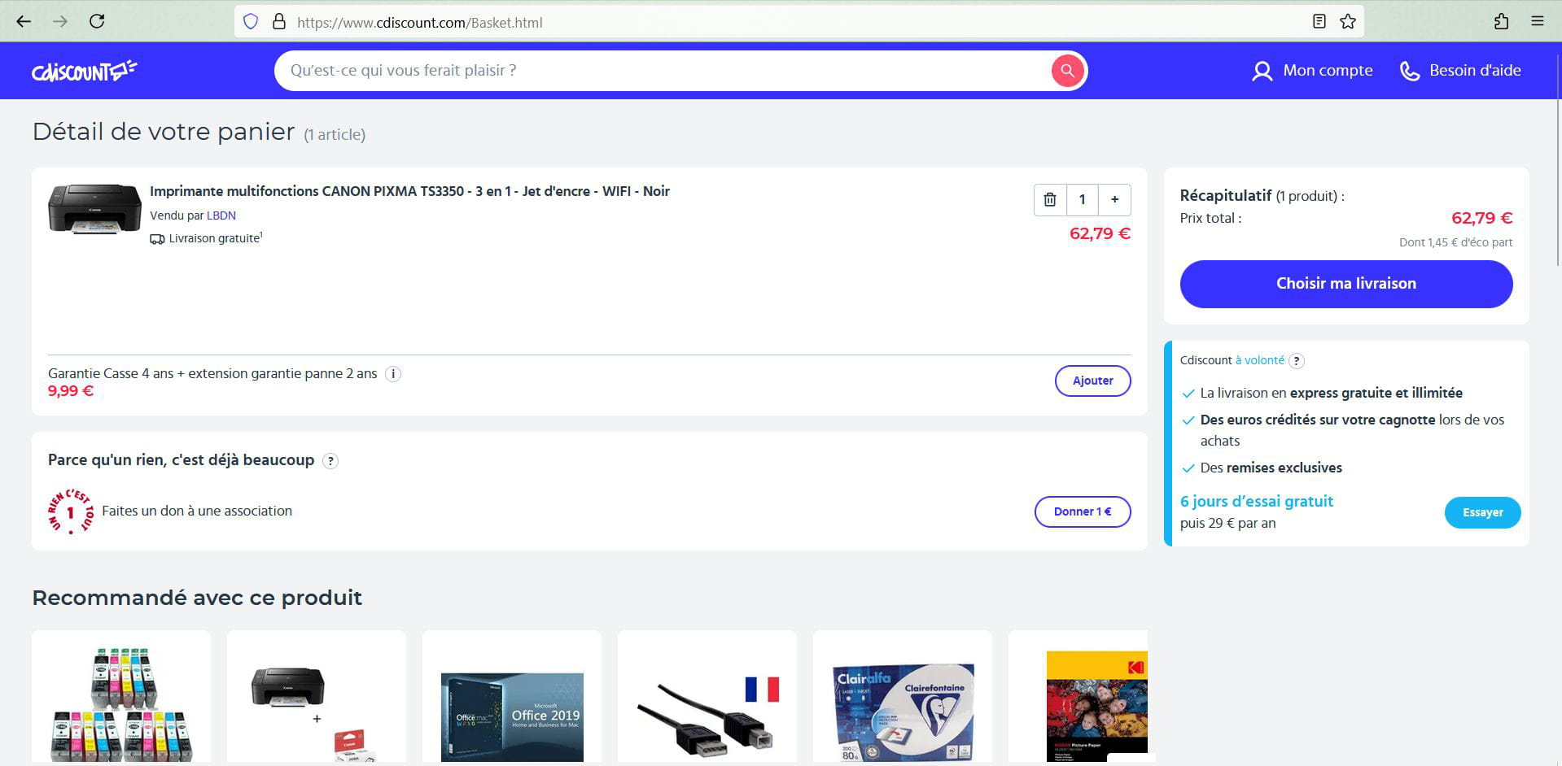Image resolution: width=1562 pixels, height=766 pixels.
Task: Increase quantity with the plus button
Action: coord(1114,199)
